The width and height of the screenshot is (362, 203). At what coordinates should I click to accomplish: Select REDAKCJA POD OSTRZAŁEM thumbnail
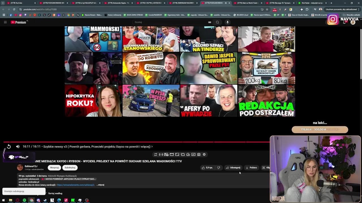(x=266, y=101)
